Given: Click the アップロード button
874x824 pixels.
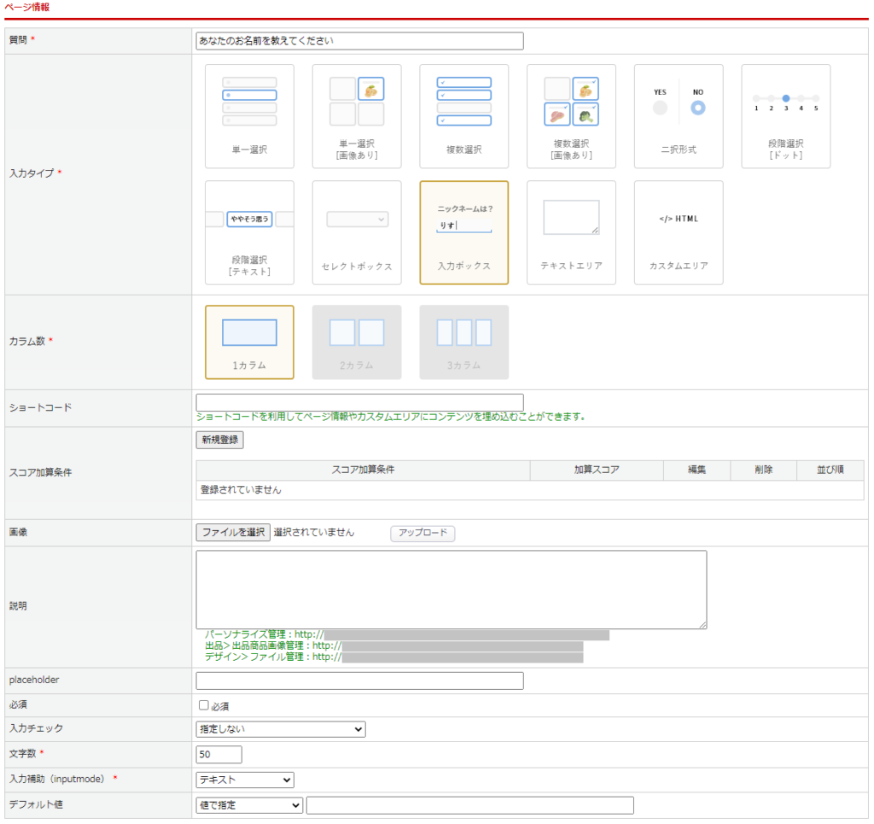Looking at the screenshot, I should tap(422, 533).
